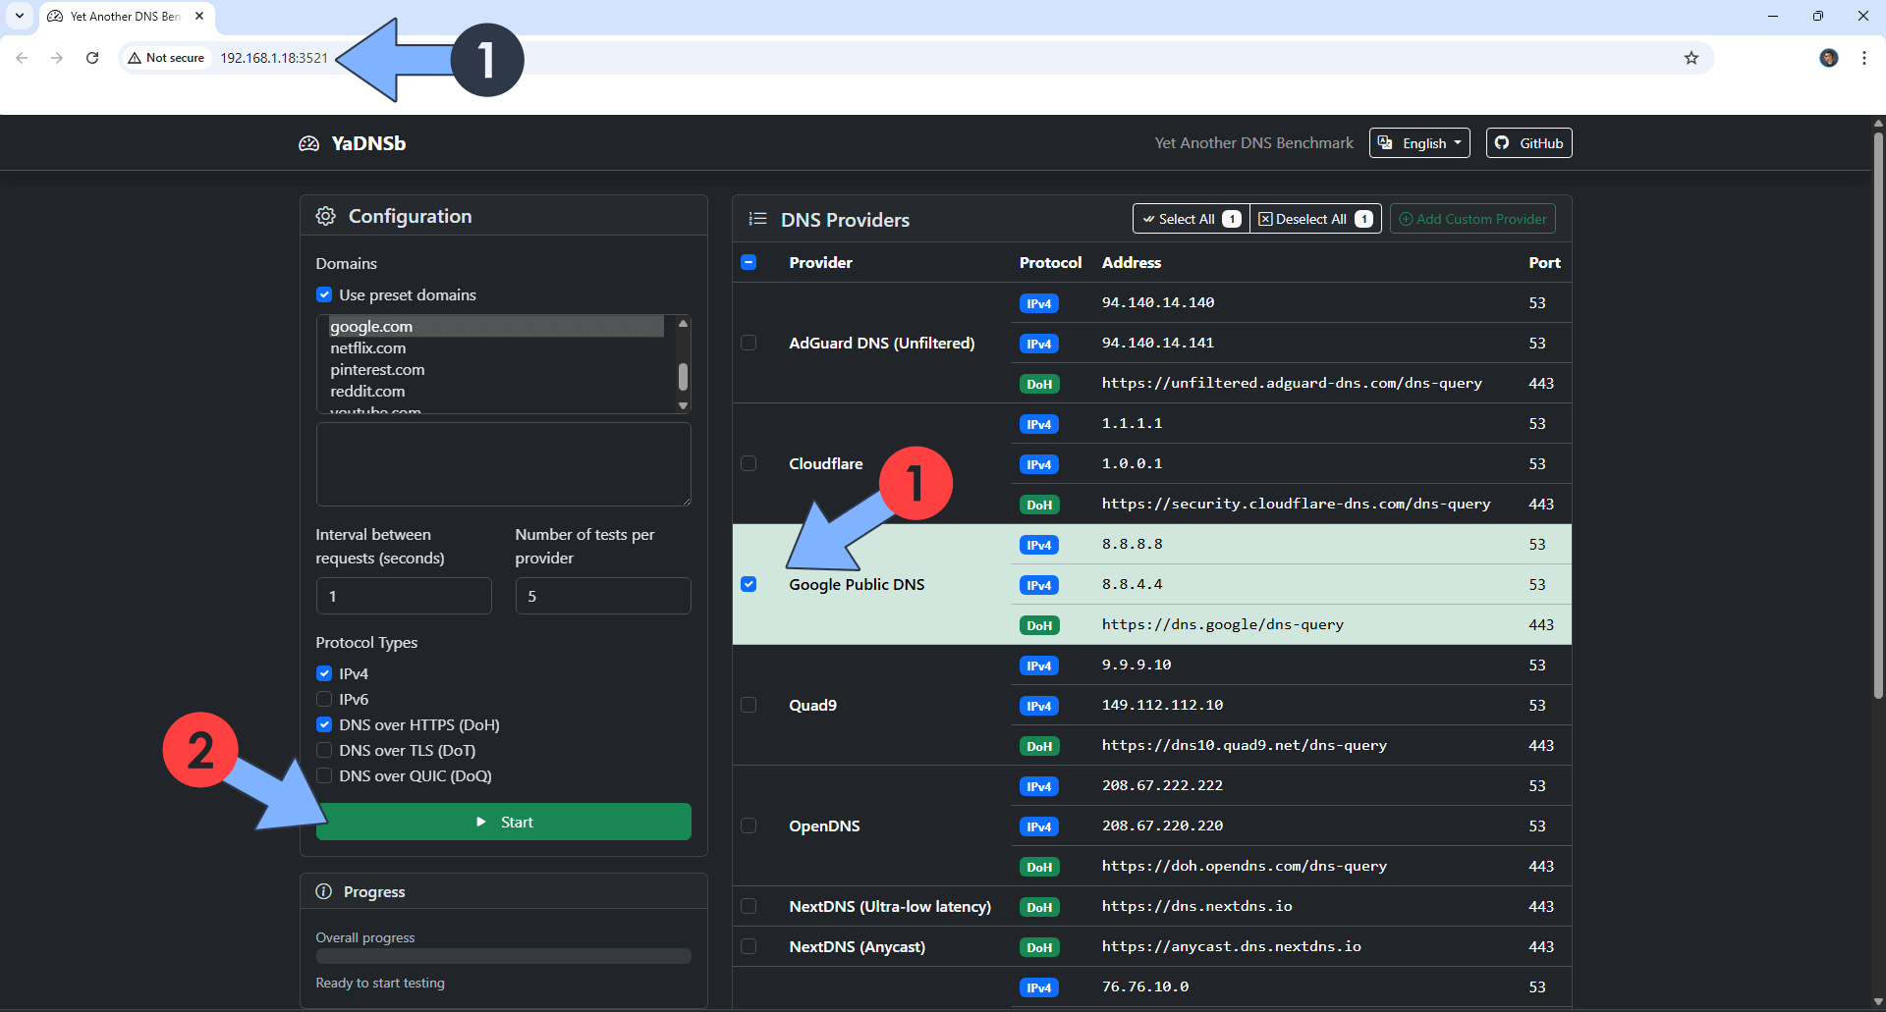Viewport: 1886px width, 1012px height.
Task: Open the Chrome three-dot menu
Action: (x=1864, y=58)
